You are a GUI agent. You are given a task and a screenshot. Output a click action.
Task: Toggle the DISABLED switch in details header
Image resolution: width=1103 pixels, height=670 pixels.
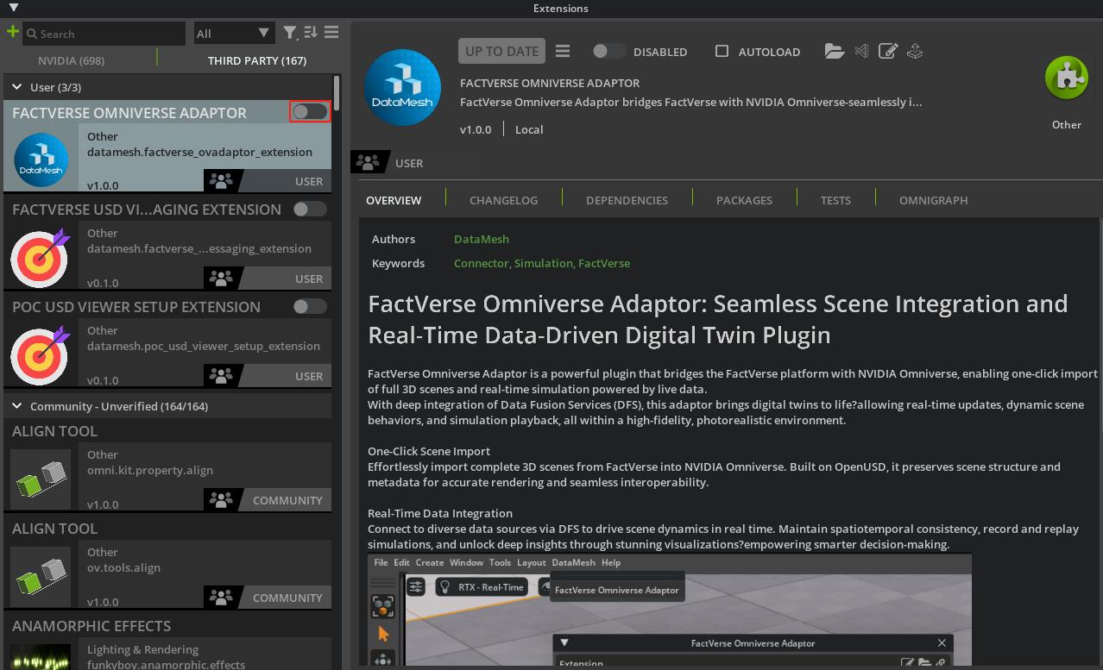click(608, 51)
